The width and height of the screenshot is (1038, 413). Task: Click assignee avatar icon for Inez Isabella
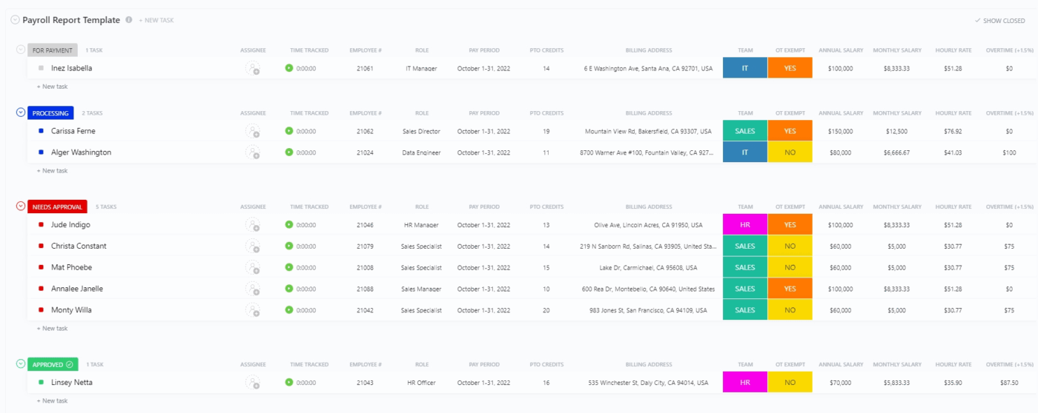(253, 69)
